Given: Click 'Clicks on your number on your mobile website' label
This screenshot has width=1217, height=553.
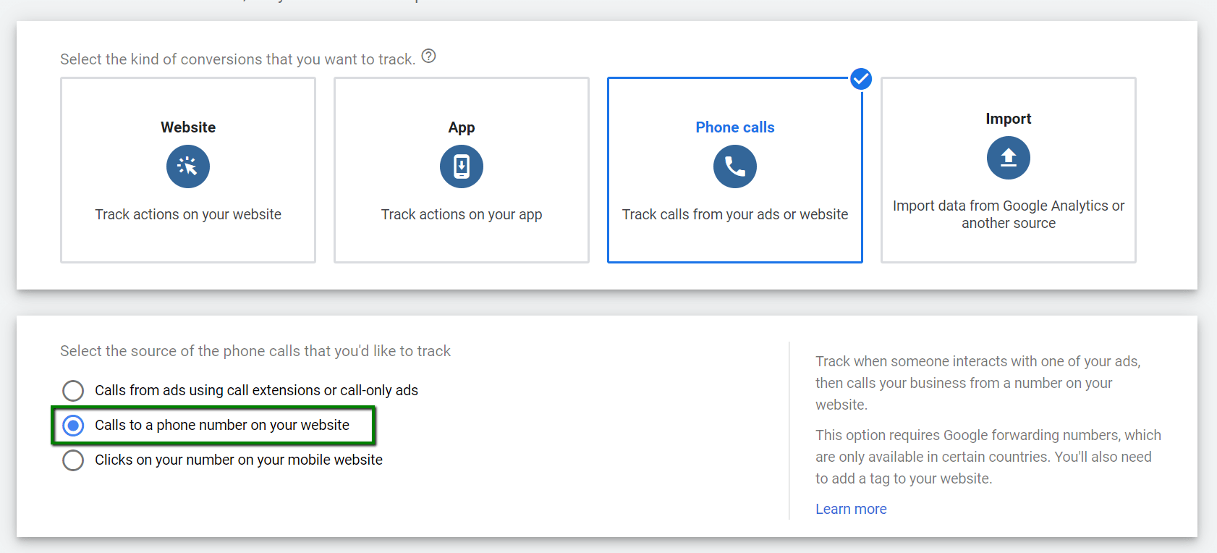Looking at the screenshot, I should click(x=239, y=460).
